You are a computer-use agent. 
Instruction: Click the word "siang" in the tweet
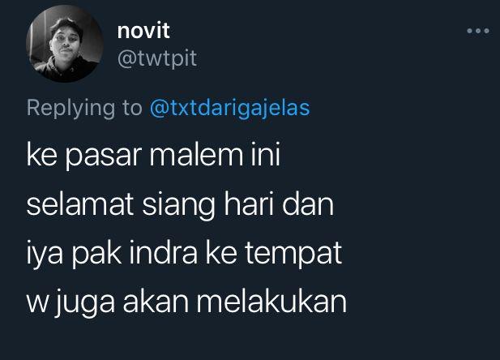(178, 205)
